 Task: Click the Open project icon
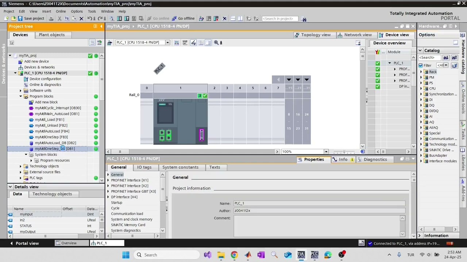[13, 19]
